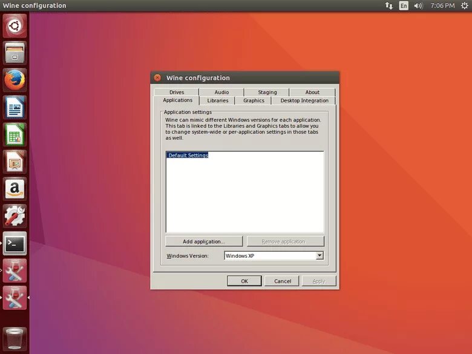Open the system power gear menu
This screenshot has height=354, width=472.
point(465,5)
